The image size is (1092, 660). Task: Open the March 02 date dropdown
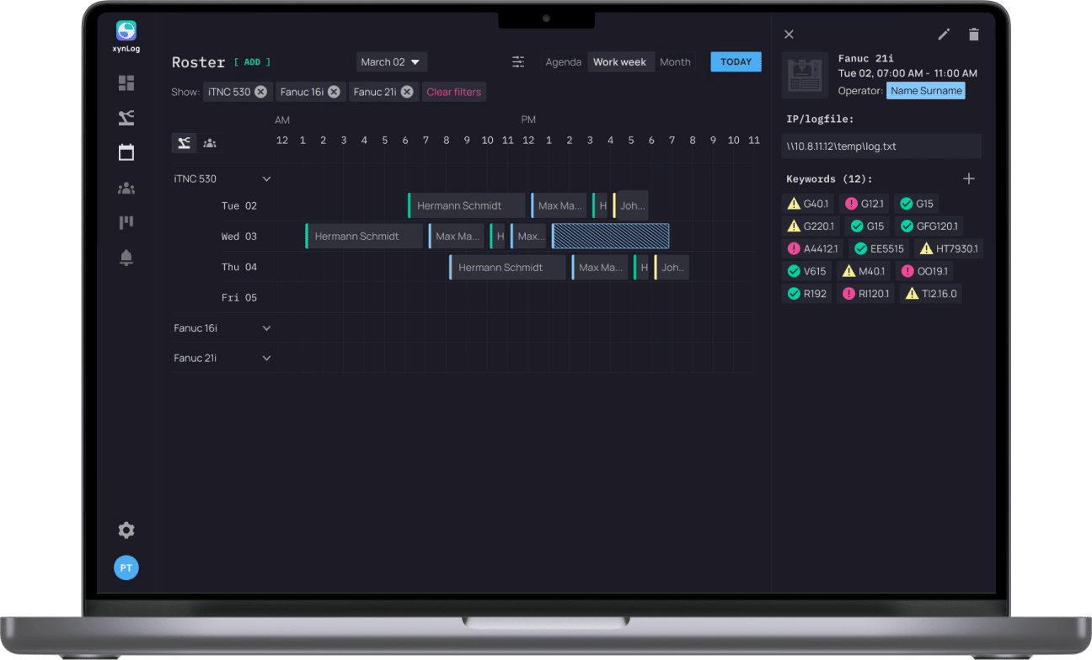pos(391,61)
